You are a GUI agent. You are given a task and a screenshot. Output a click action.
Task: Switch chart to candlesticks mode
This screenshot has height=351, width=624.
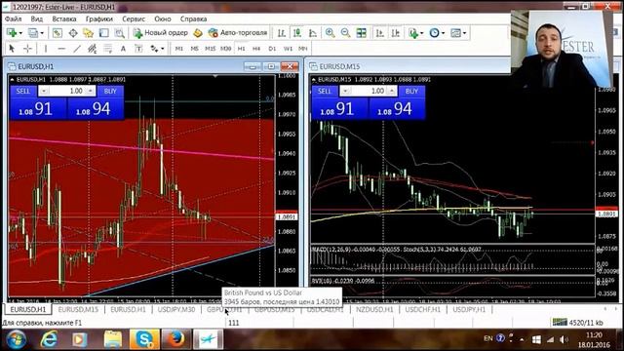(296, 33)
